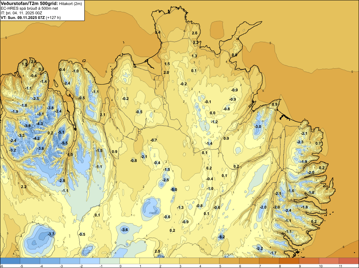Click the temperature value '-0.1'
Screen dimensions: 359x268
pyautogui.click(x=208, y=102)
